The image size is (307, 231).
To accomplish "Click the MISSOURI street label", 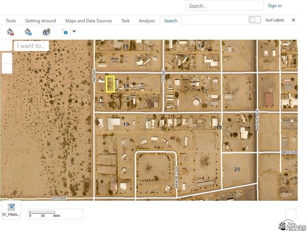I will 290,152.
